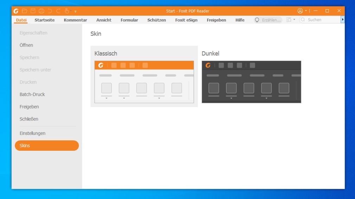Click the user account icon

(x=300, y=11)
